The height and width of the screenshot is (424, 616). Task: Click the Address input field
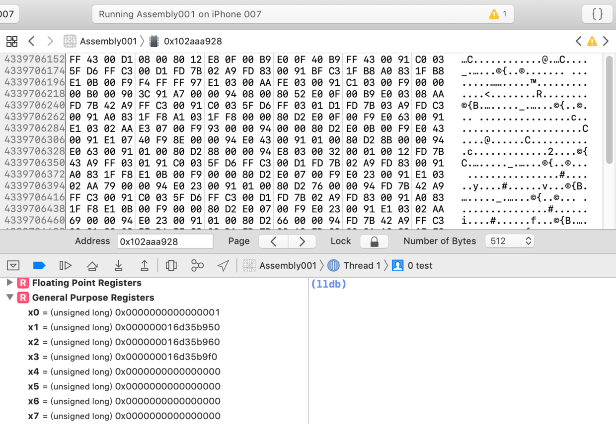coord(165,242)
